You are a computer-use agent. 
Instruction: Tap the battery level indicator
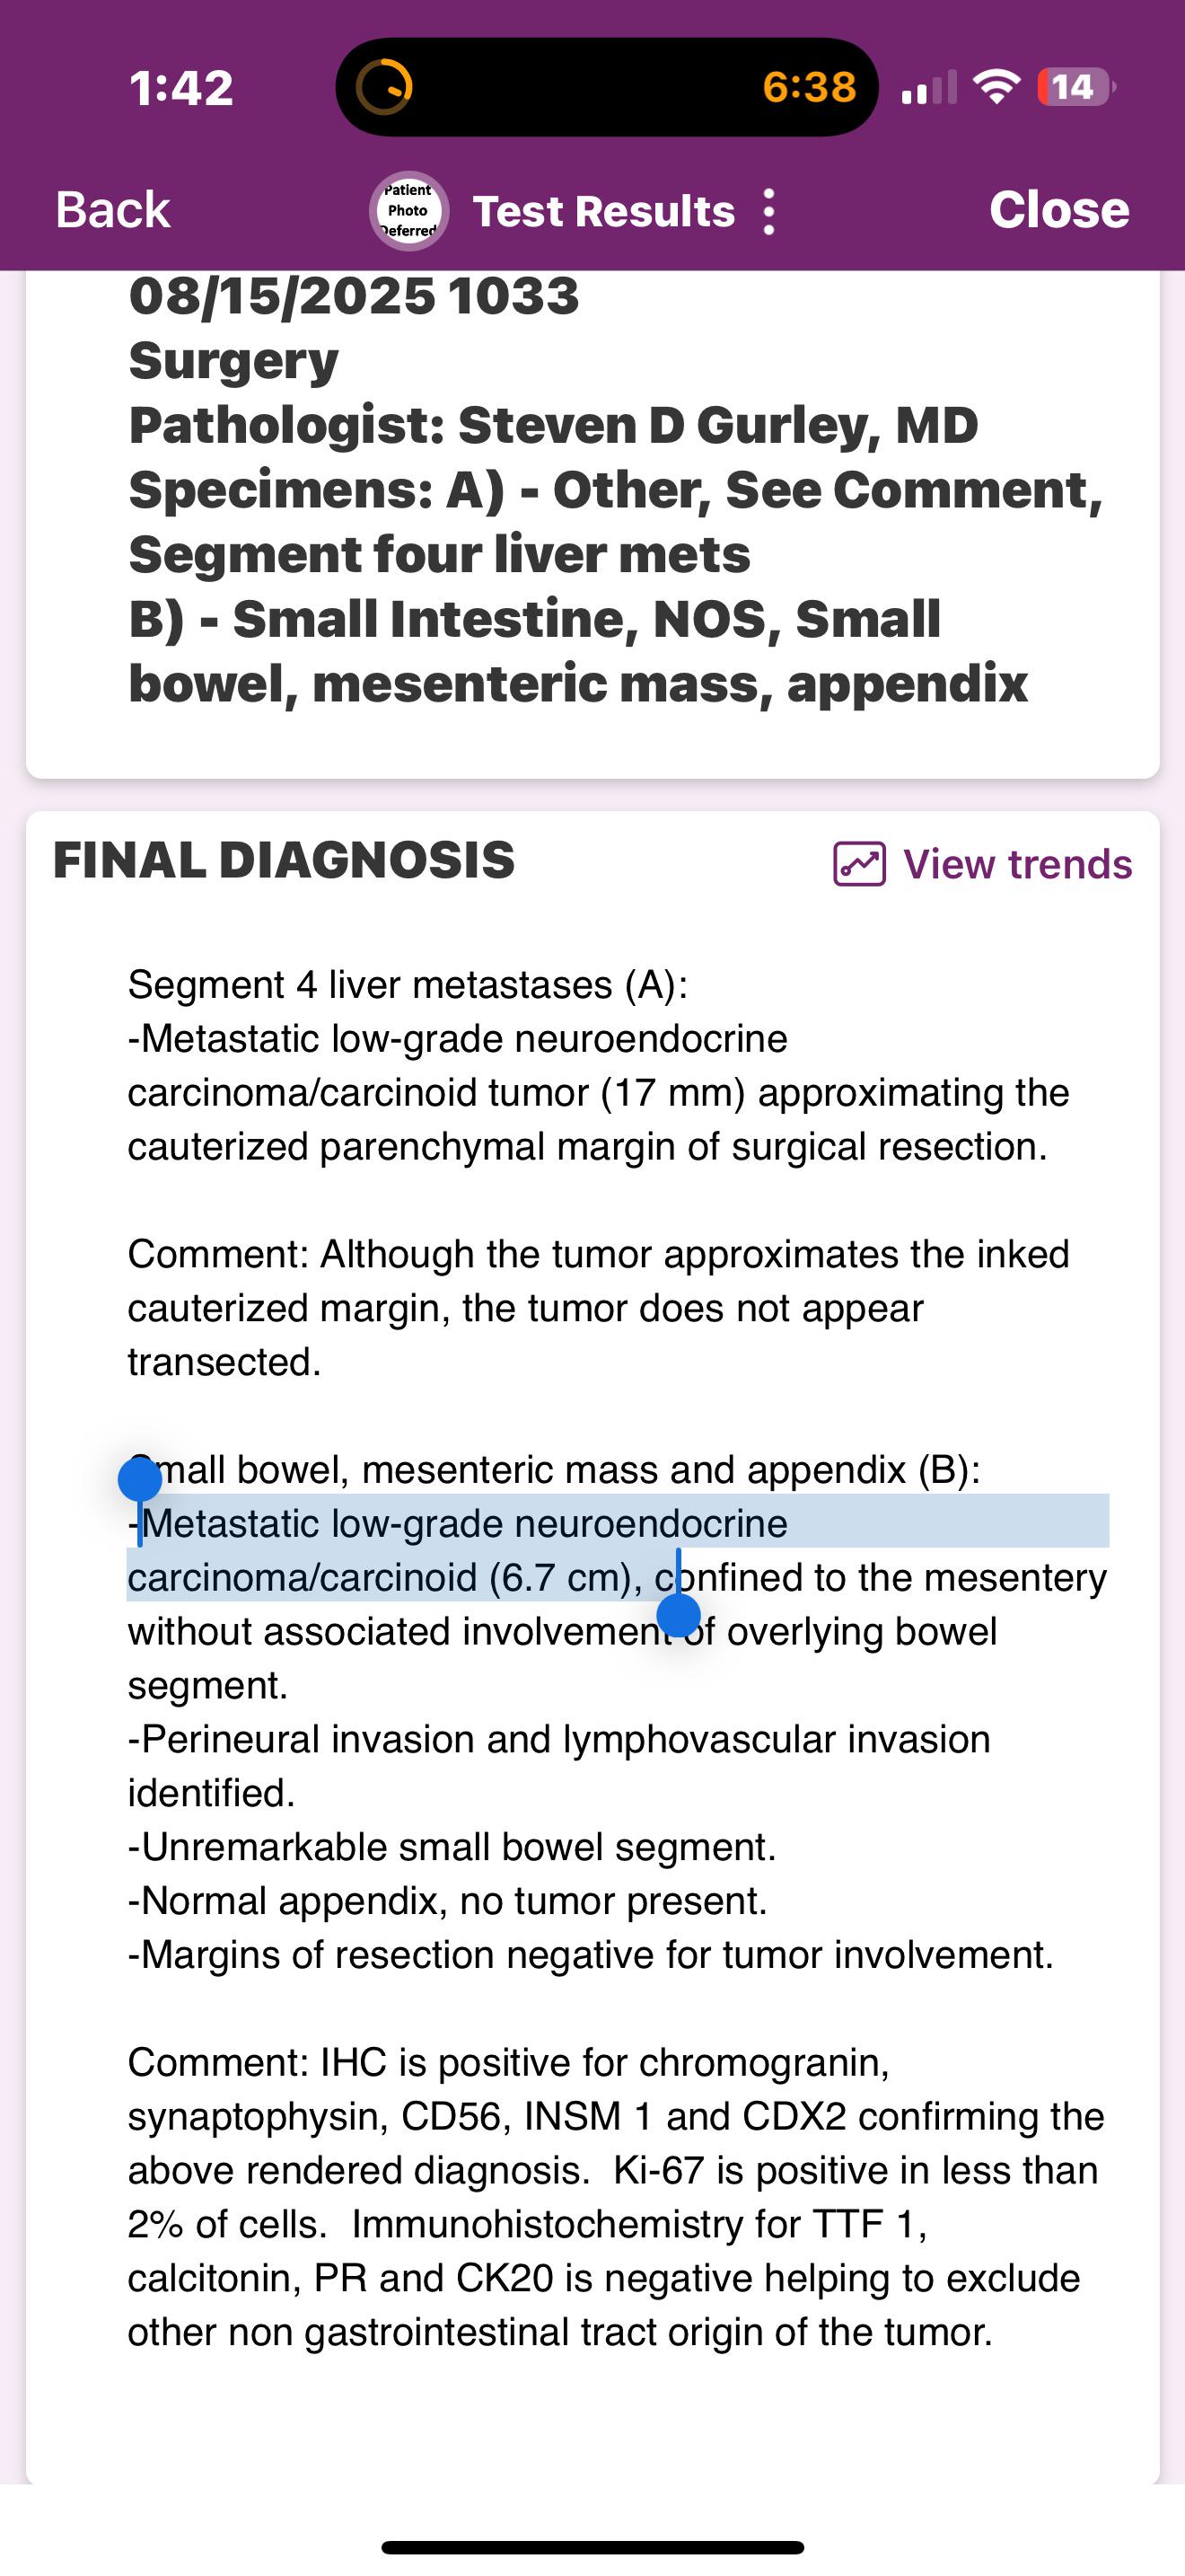[1076, 87]
